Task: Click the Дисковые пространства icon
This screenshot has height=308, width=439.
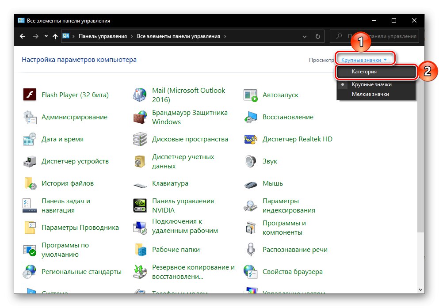Action: point(140,139)
